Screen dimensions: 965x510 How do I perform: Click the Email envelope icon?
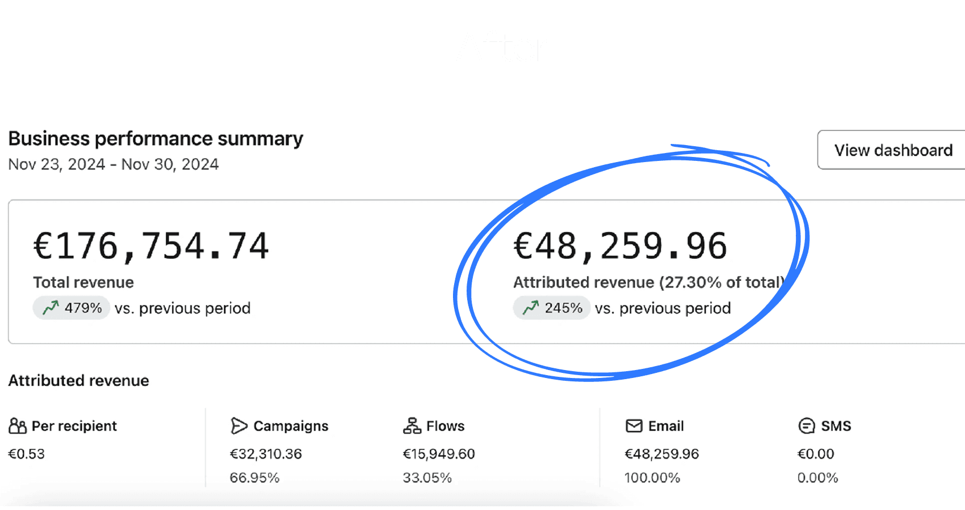(x=634, y=426)
